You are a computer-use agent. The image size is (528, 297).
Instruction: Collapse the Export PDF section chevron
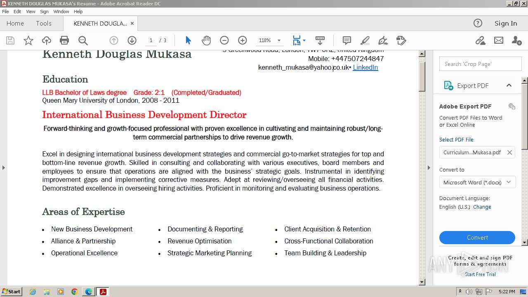click(x=509, y=85)
